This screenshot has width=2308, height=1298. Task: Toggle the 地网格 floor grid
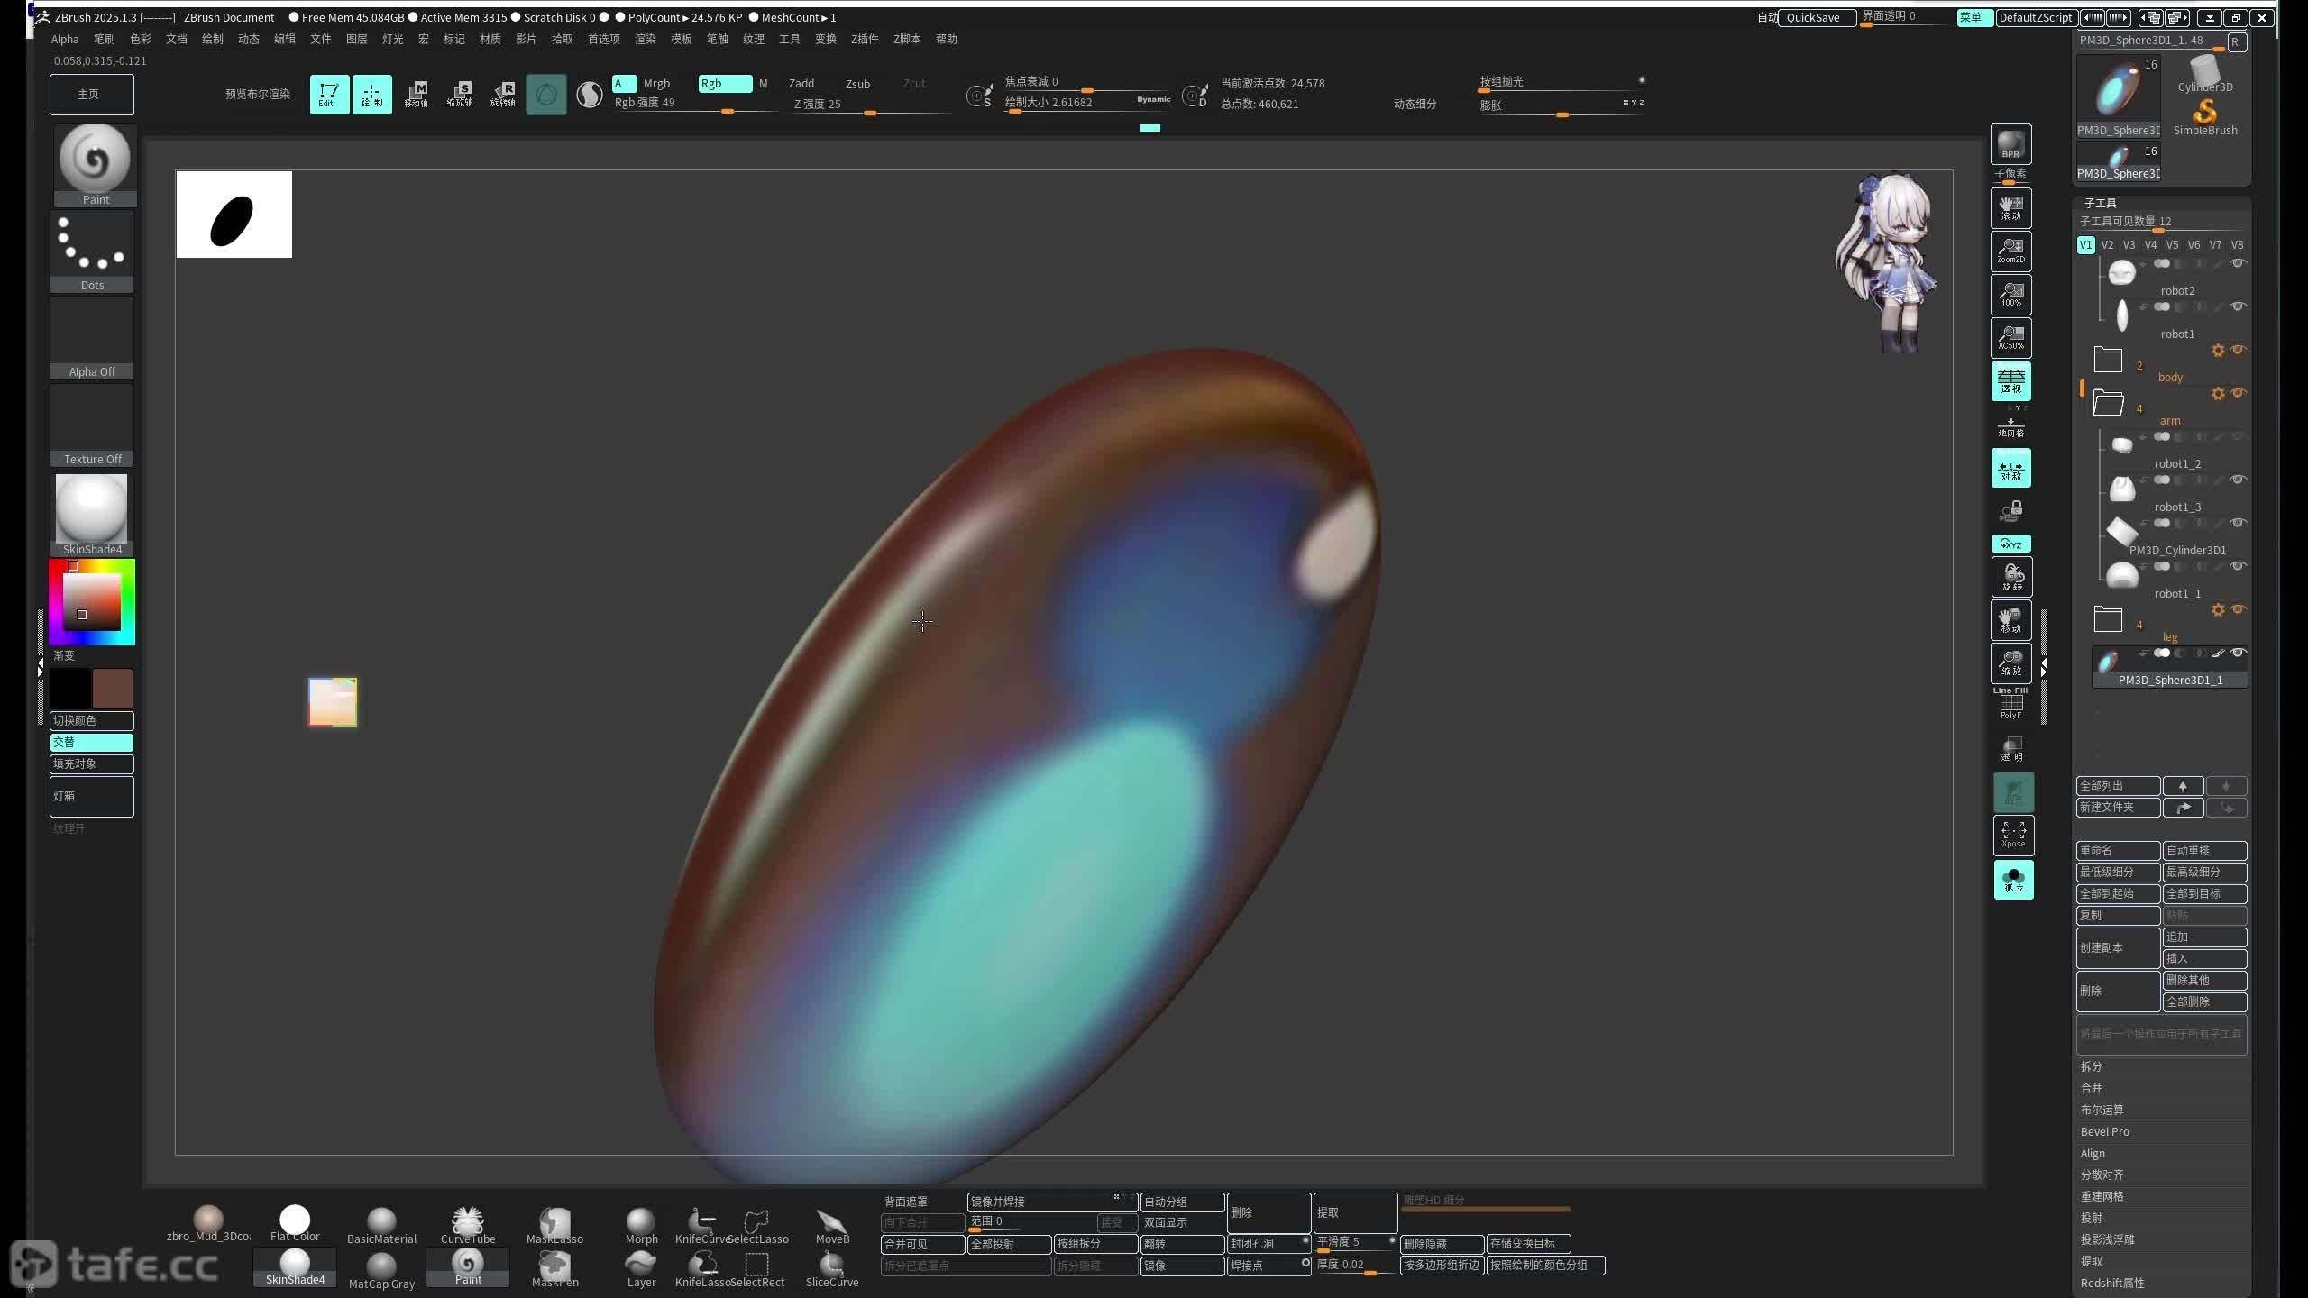pos(2010,427)
